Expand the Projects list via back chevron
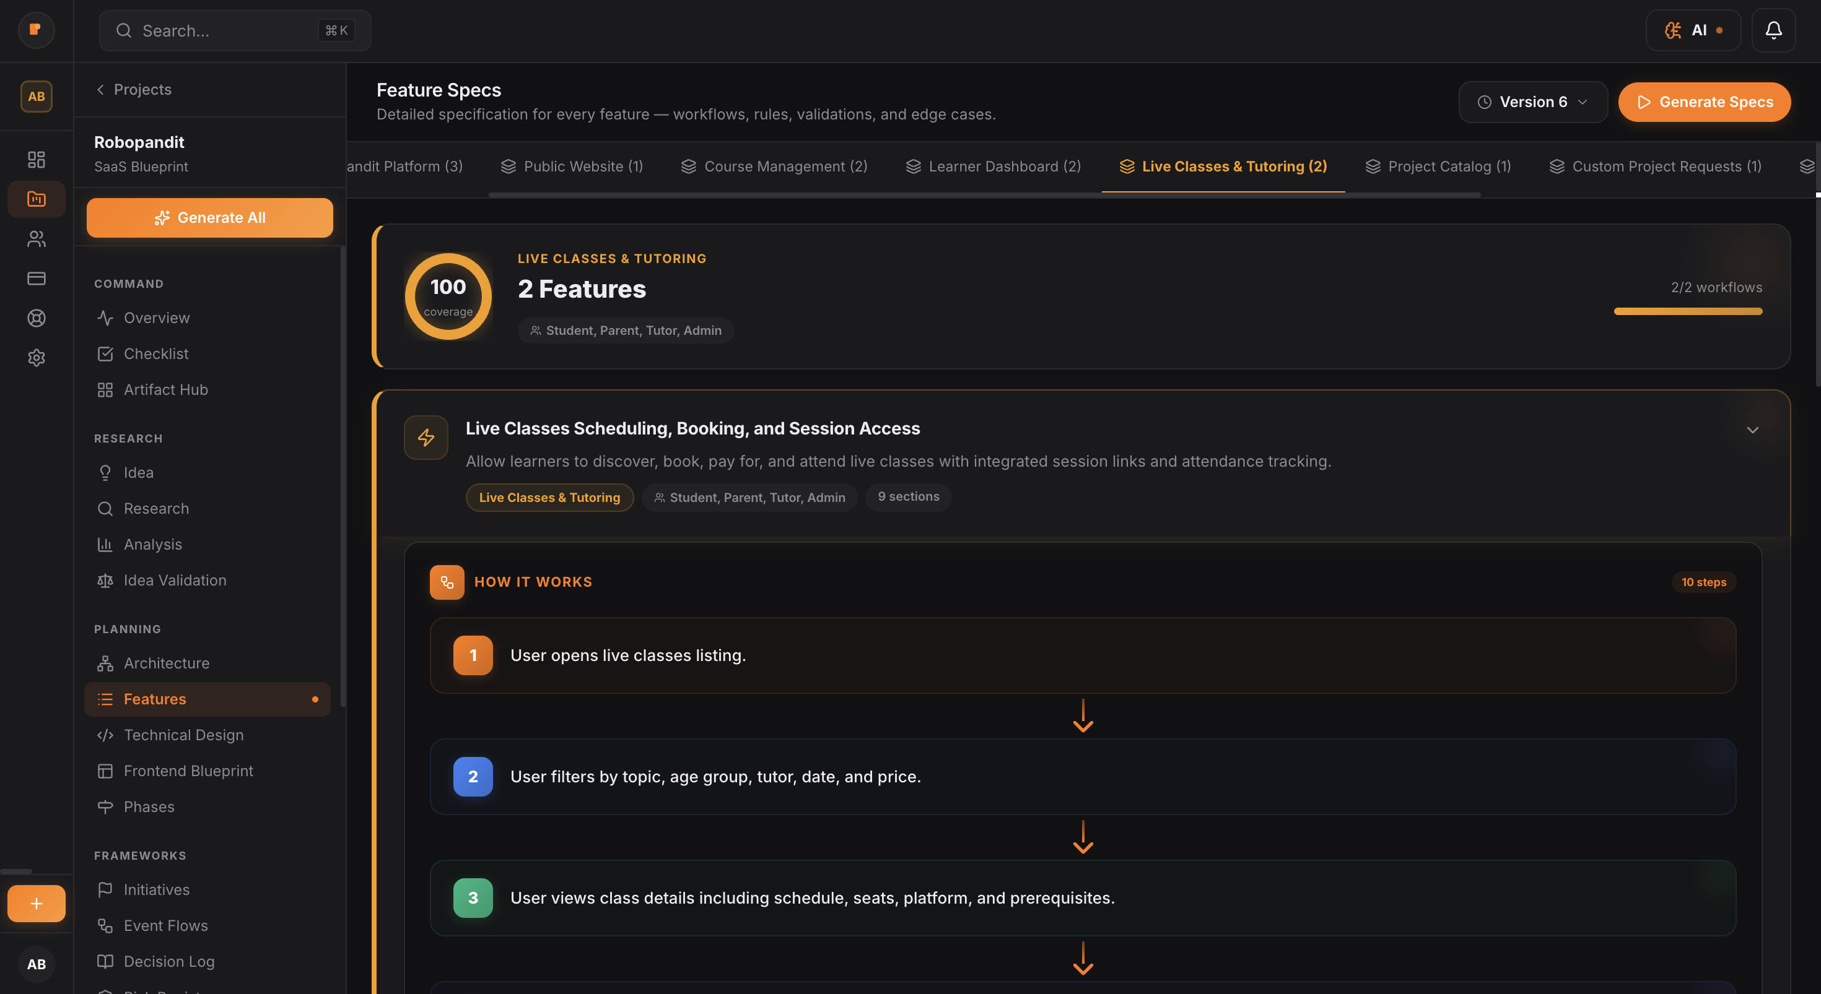1821x994 pixels. (100, 90)
